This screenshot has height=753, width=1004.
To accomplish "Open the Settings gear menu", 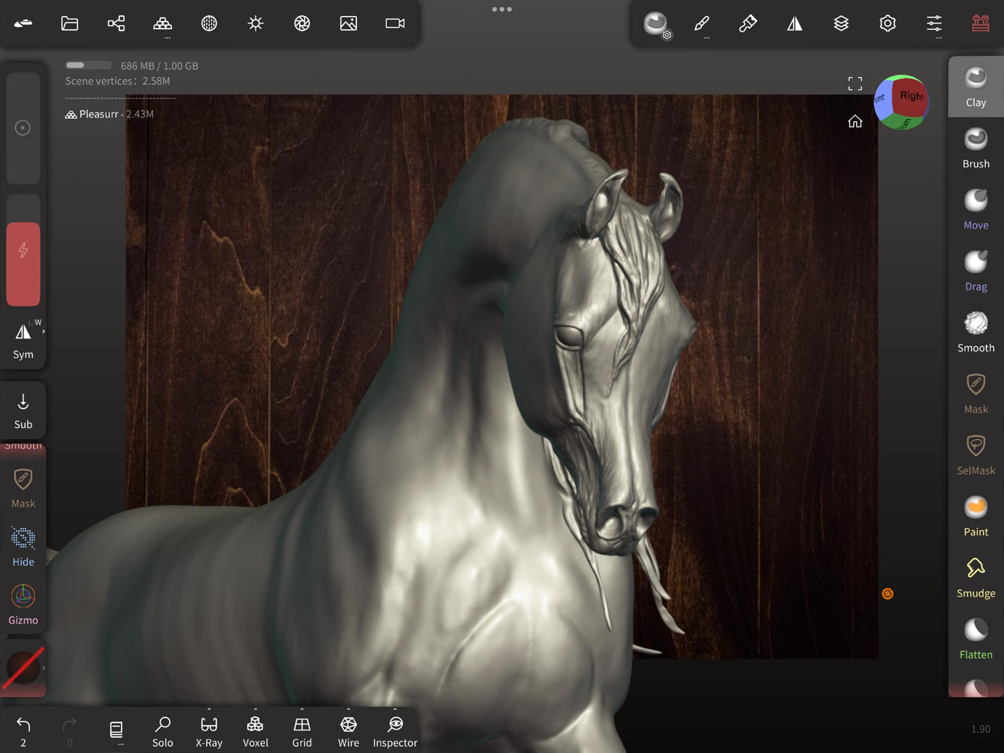I will (888, 24).
